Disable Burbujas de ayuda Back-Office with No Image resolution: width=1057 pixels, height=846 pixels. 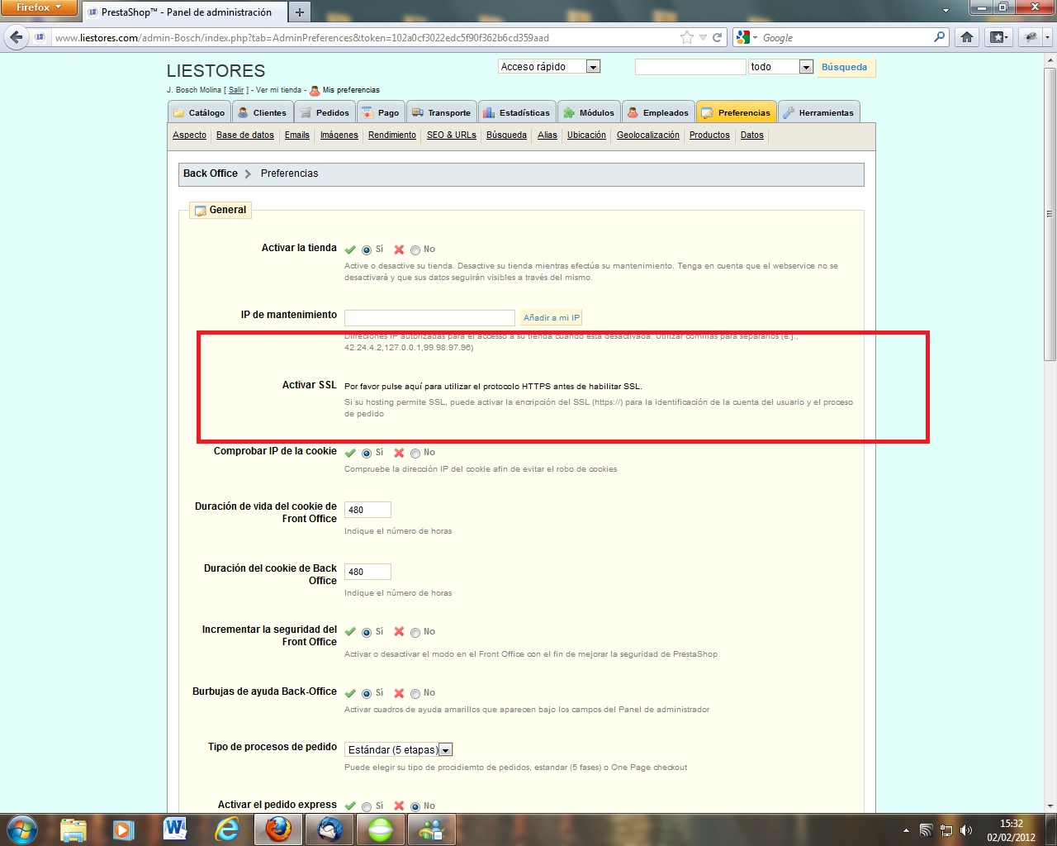point(415,693)
